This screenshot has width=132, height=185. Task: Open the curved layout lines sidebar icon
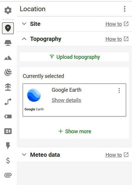[8, 72]
